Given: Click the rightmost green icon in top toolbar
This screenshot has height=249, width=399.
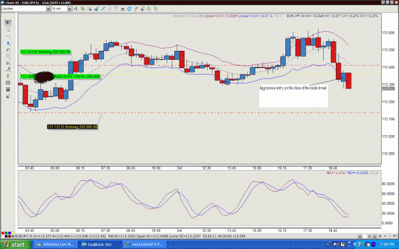Looking at the screenshot, I should [x=156, y=9].
